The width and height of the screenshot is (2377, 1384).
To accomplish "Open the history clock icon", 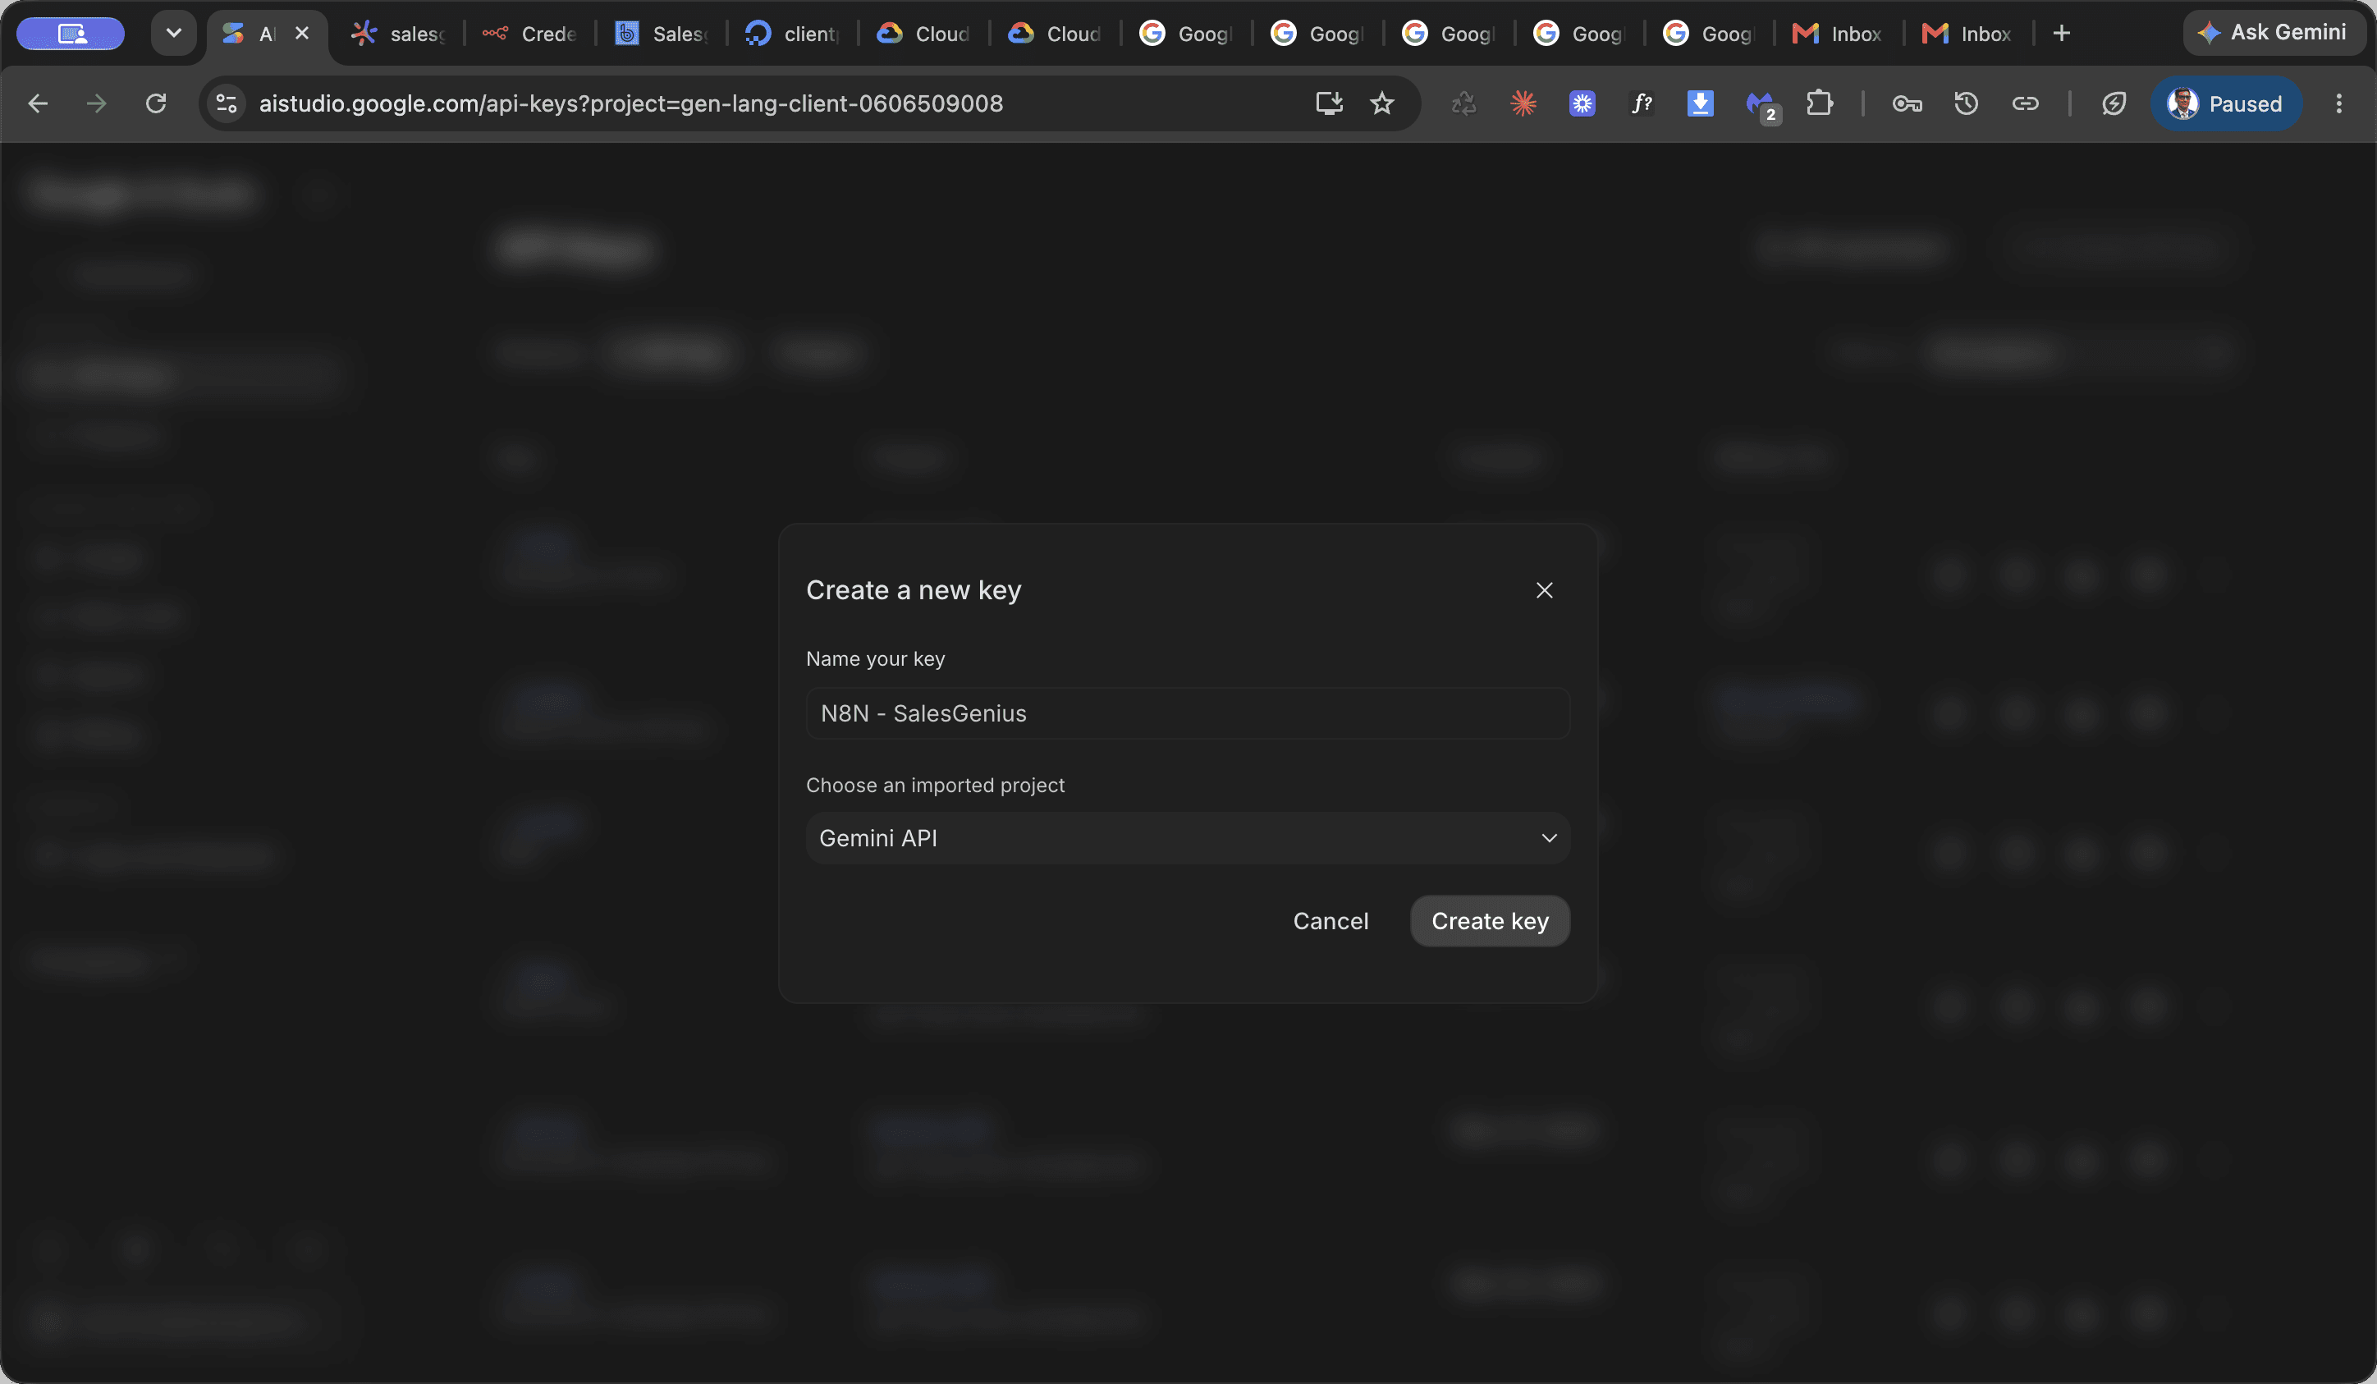I will 1966,103.
